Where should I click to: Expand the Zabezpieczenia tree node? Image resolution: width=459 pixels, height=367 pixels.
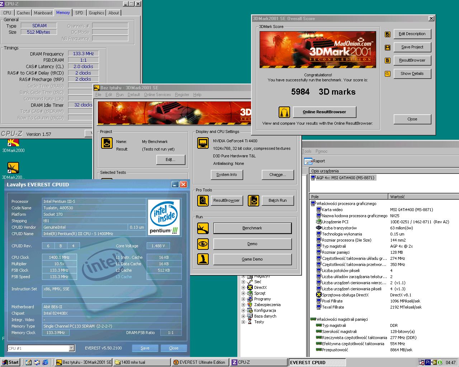pos(243,305)
